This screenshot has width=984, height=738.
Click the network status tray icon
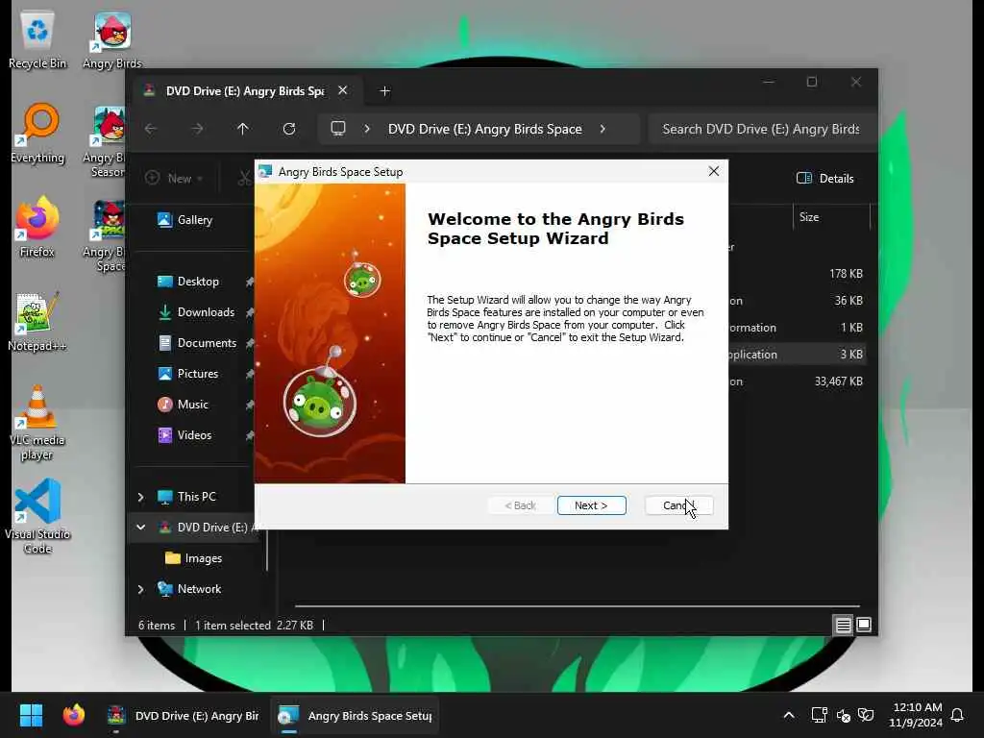(819, 715)
